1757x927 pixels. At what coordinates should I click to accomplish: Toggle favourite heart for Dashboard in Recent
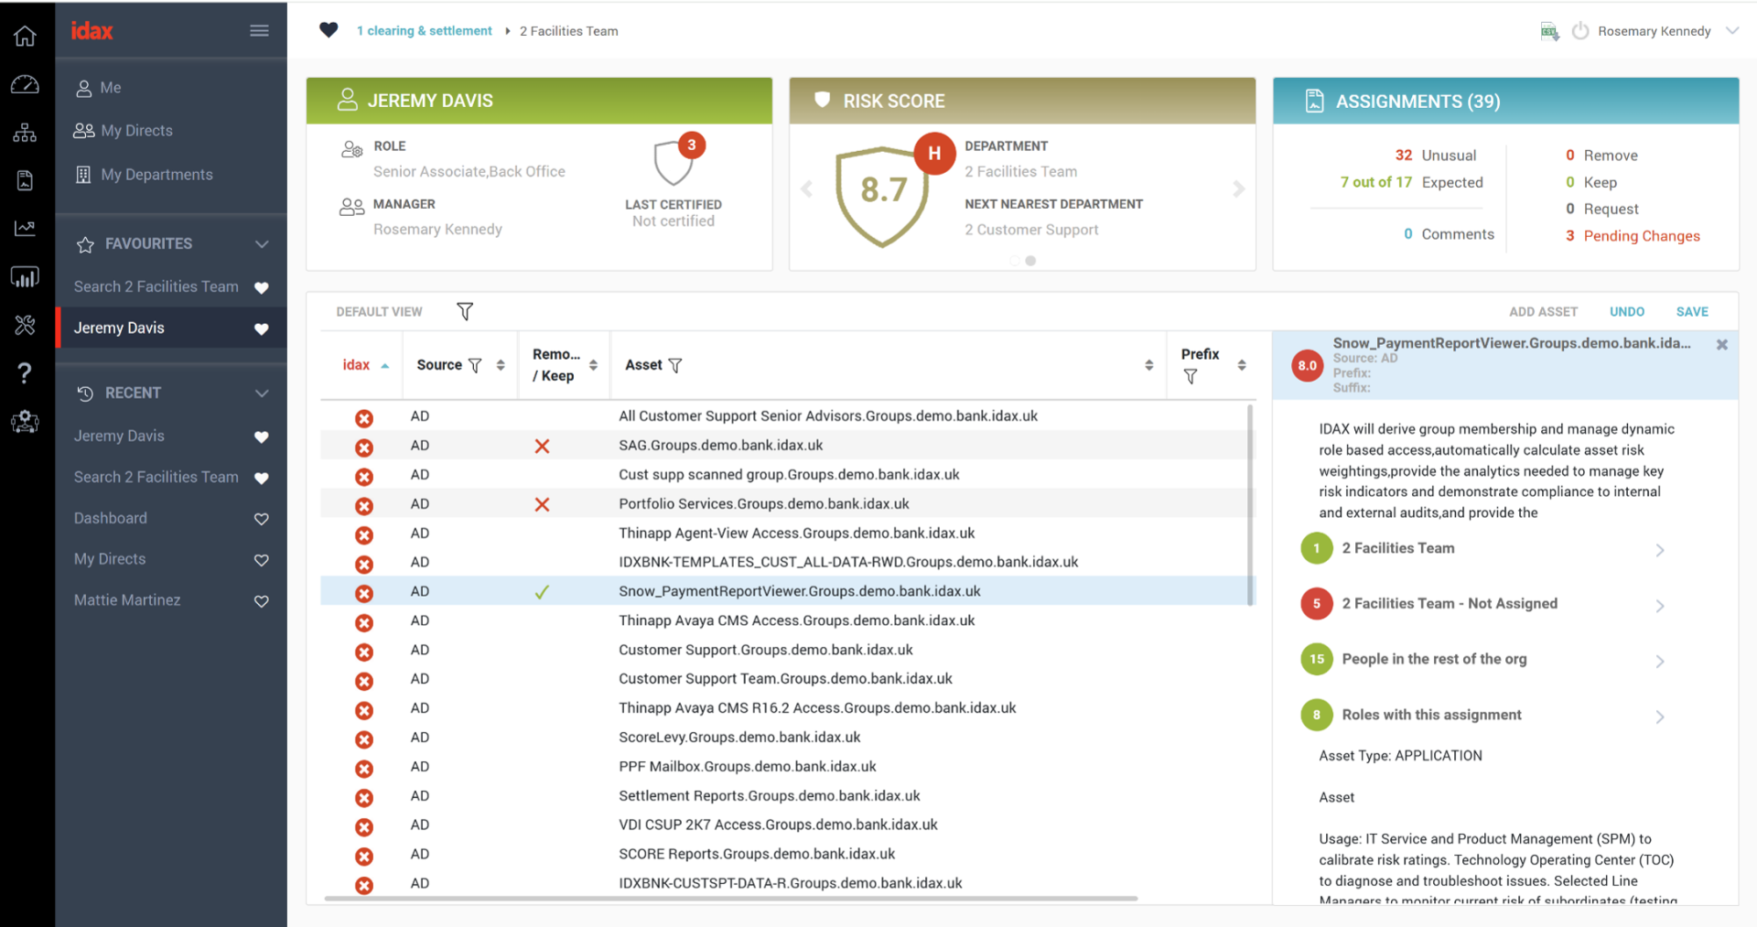262,519
